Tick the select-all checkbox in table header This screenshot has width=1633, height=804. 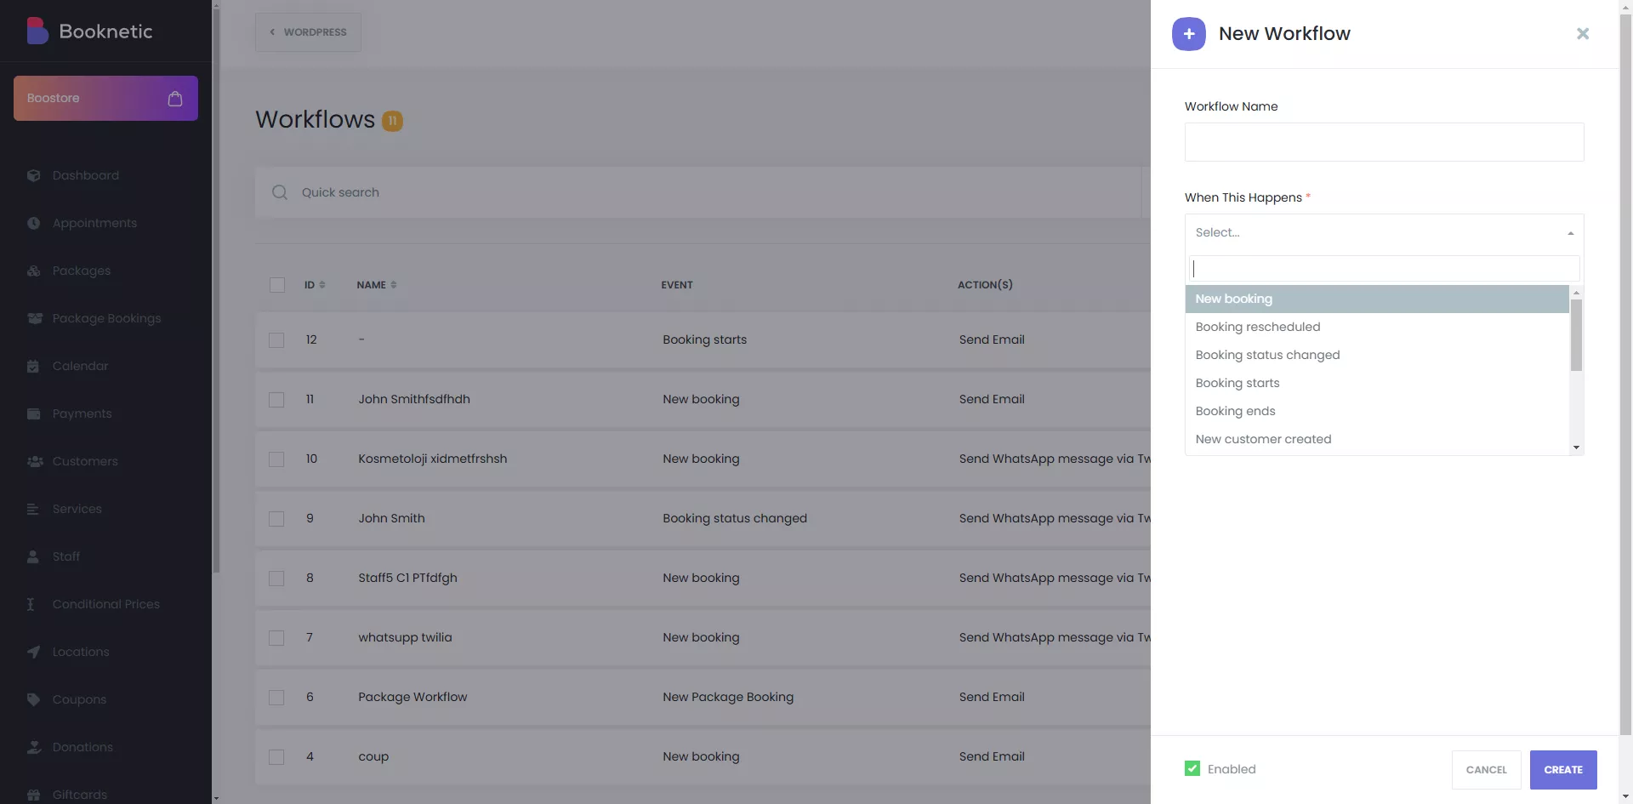tap(277, 285)
